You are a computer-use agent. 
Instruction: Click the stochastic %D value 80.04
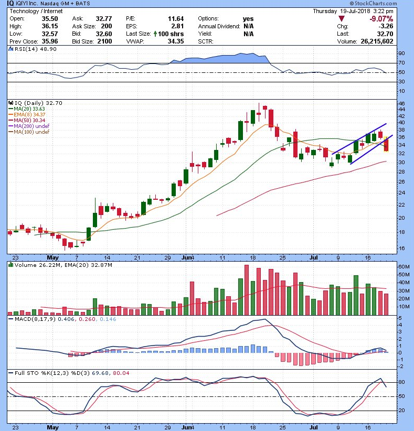click(x=121, y=373)
